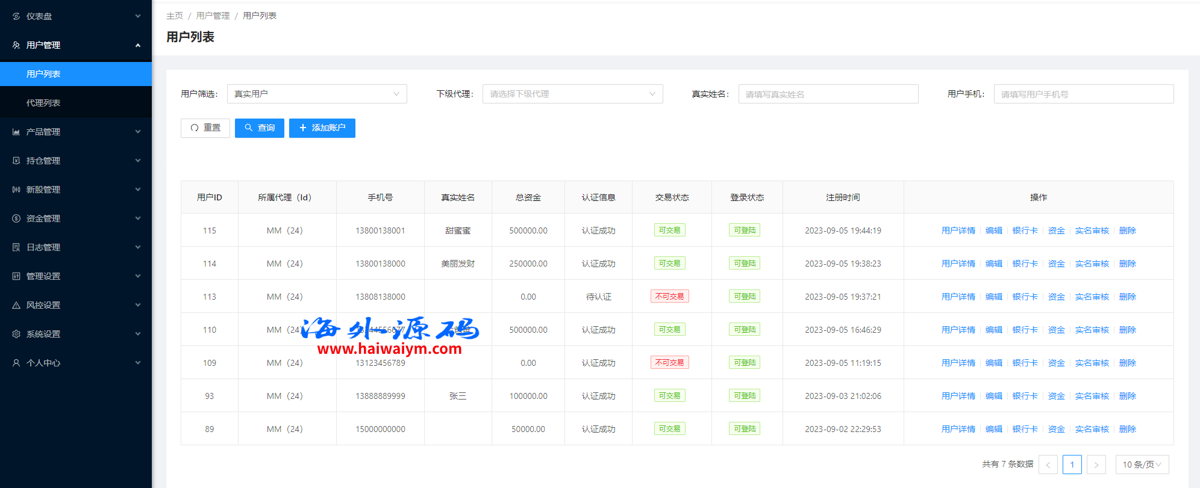Click the coin icon beside 资金管理
Screen dimensions: 1200x488
click(x=16, y=218)
